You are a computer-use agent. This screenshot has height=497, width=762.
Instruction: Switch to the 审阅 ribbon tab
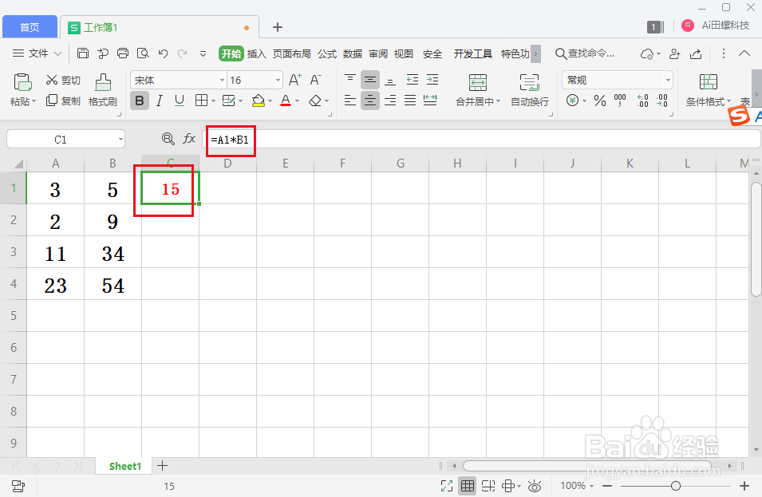(x=378, y=53)
